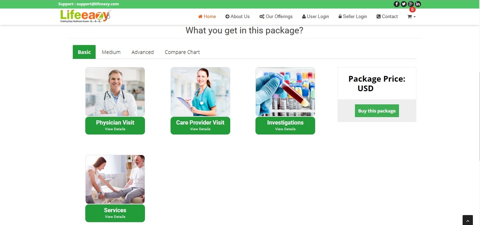Click the Lifeeazy logo
This screenshot has height=225, width=480.
[x=85, y=16]
